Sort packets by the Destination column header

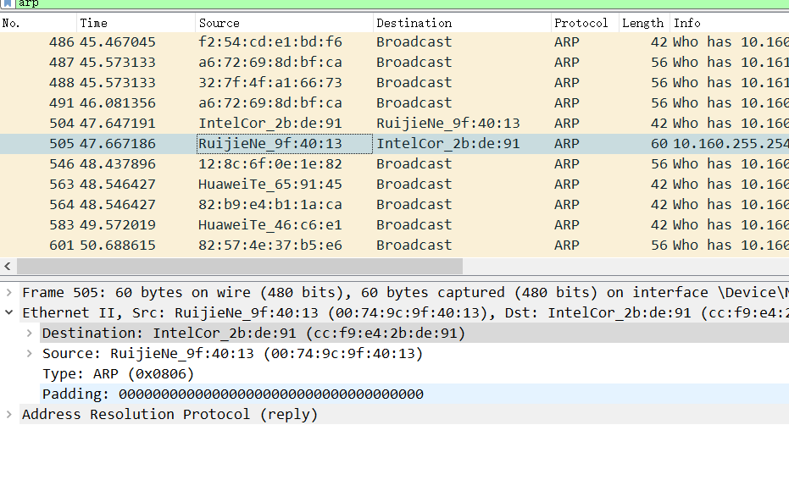click(x=462, y=23)
